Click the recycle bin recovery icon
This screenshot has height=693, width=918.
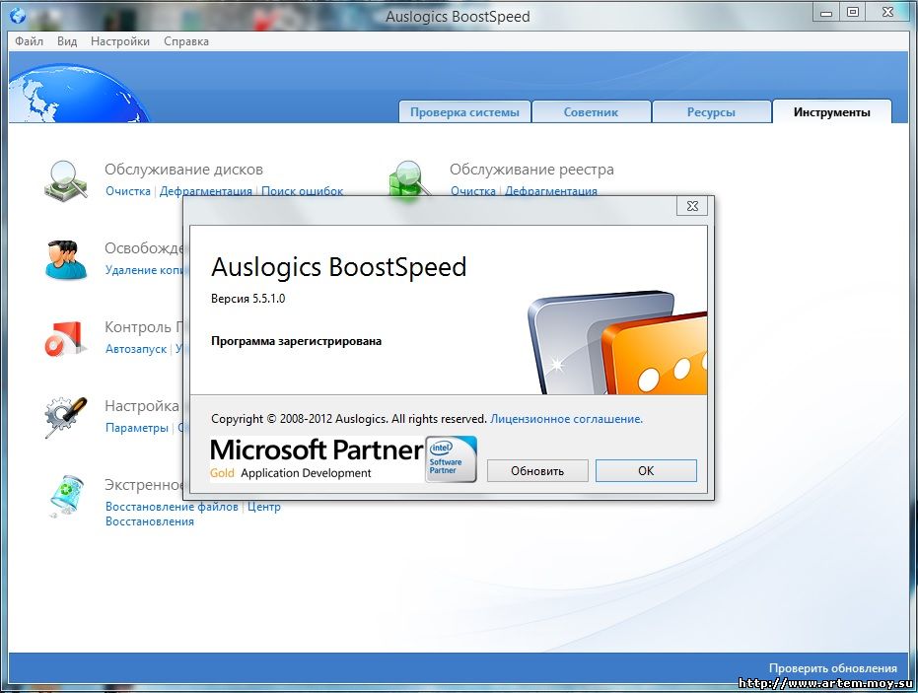click(x=65, y=497)
